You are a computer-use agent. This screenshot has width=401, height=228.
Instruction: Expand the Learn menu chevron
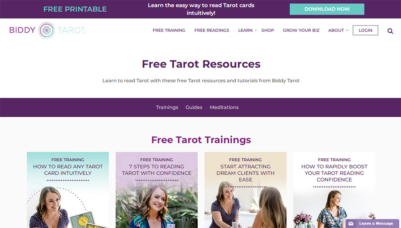tap(256, 30)
